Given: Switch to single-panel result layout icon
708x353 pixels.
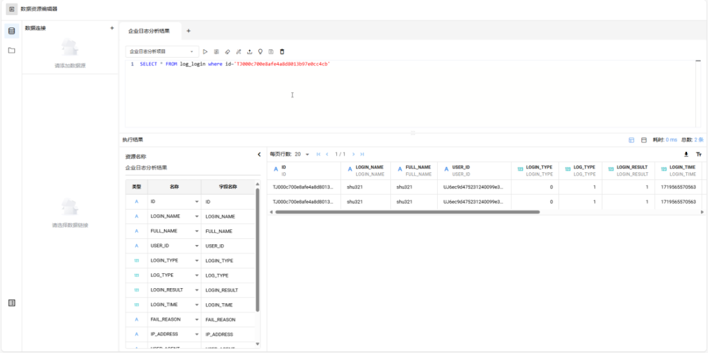Looking at the screenshot, I should 644,140.
